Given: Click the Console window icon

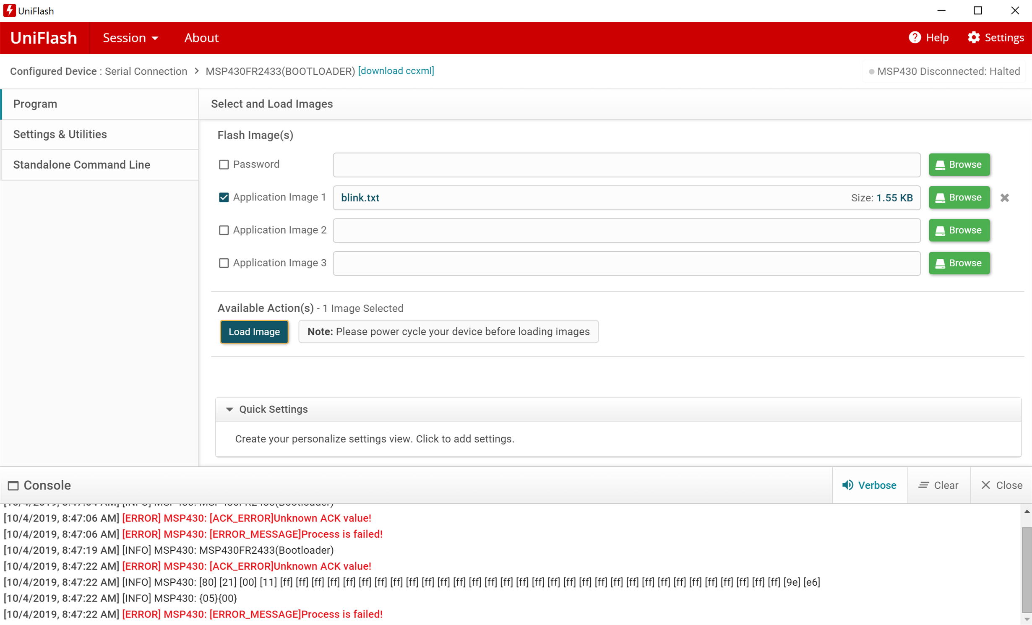Looking at the screenshot, I should pos(13,485).
